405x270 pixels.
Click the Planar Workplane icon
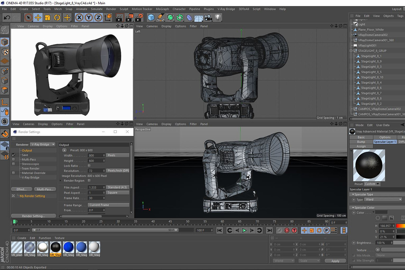click(x=5, y=155)
